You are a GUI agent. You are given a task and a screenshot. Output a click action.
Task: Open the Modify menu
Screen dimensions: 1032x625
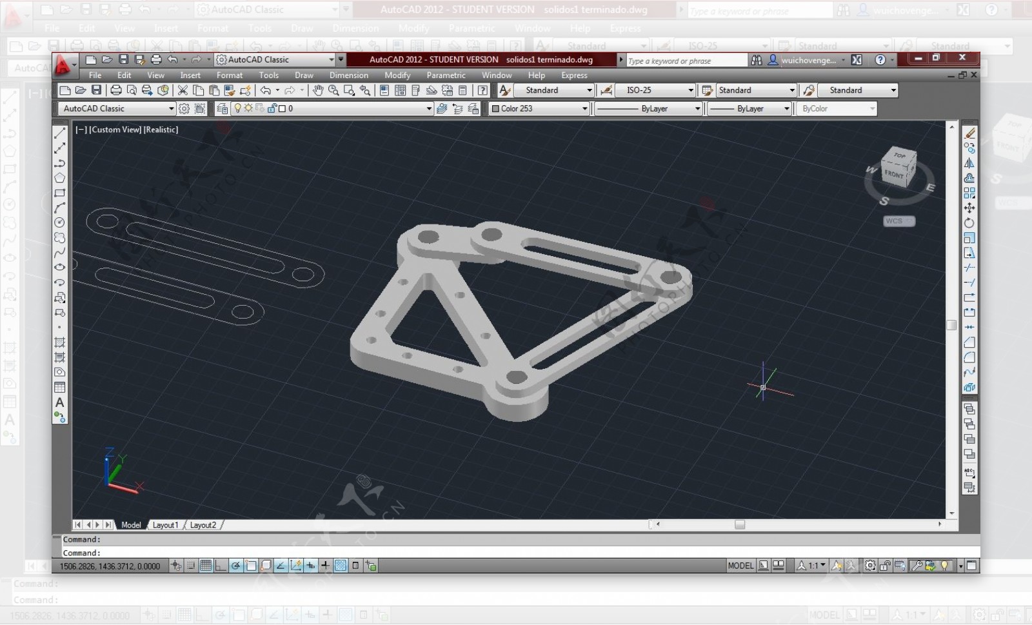[x=397, y=75]
